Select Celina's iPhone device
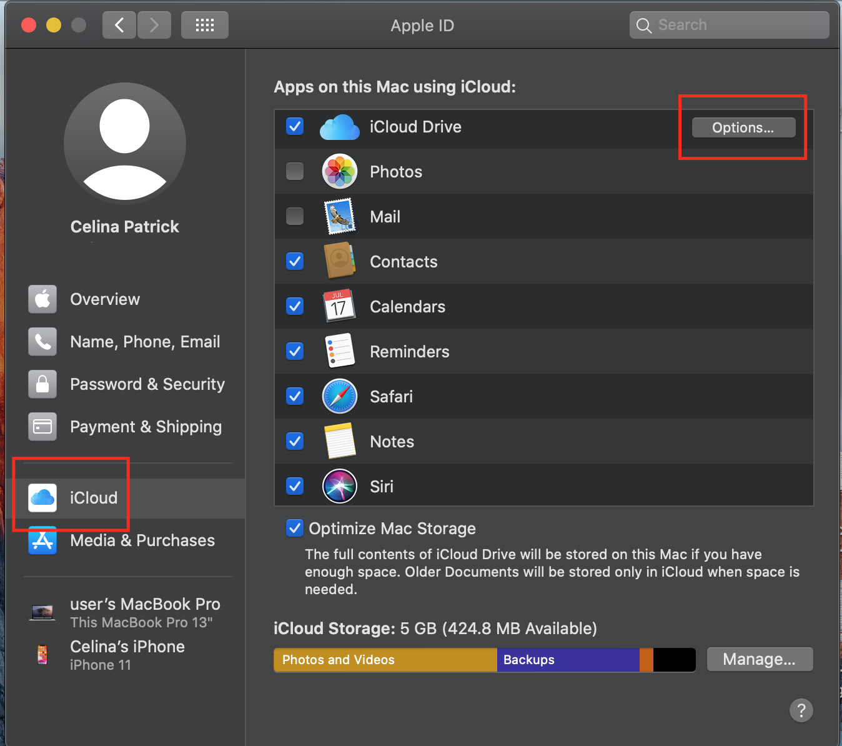 click(125, 655)
